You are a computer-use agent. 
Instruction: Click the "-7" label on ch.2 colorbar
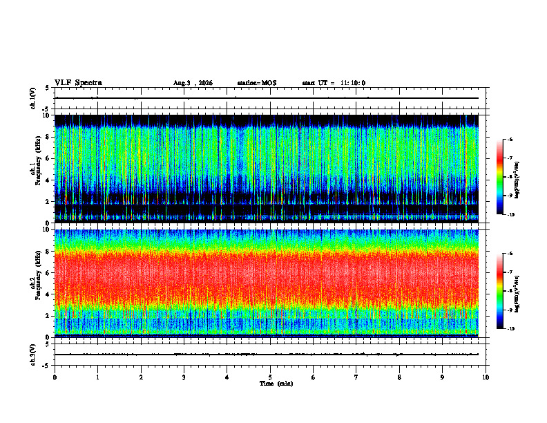[x=510, y=272]
